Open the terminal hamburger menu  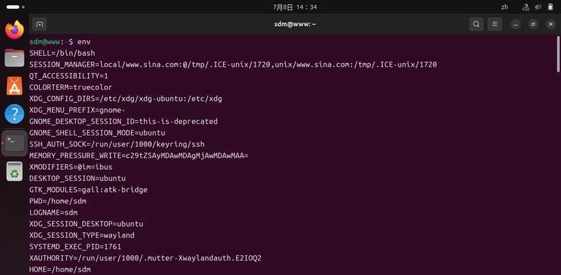click(495, 24)
